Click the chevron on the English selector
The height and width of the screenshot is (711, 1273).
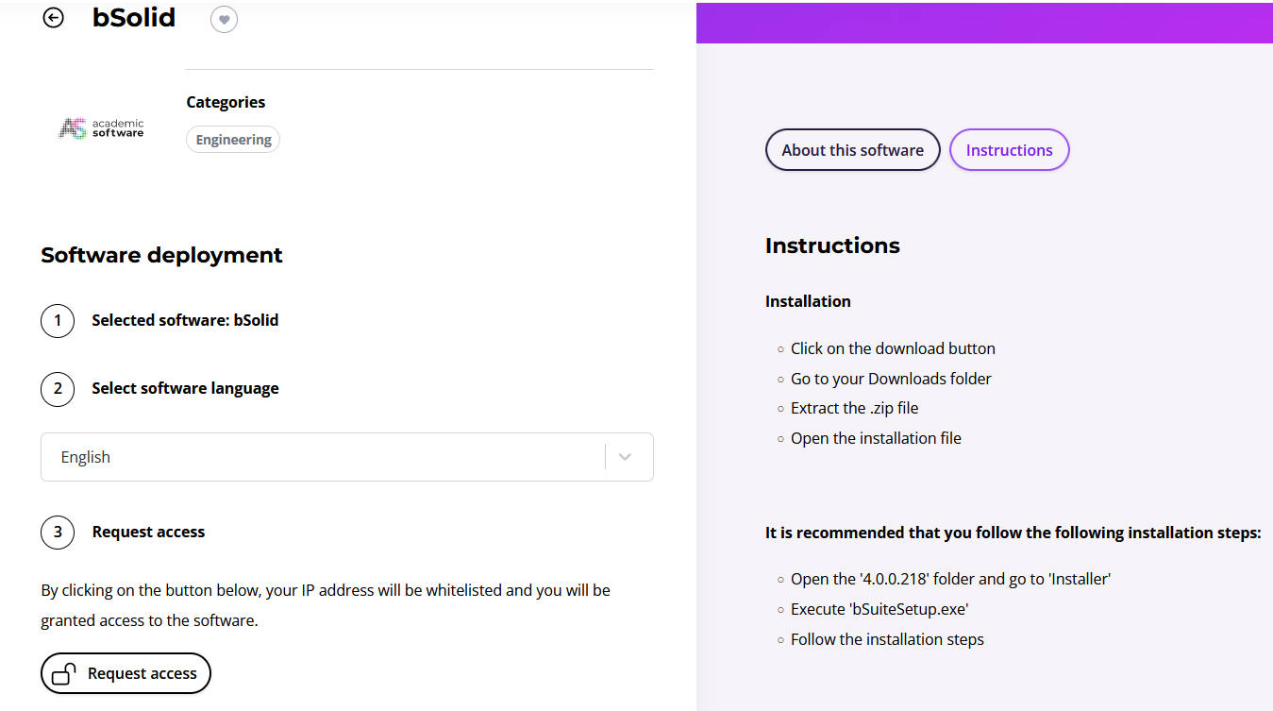[x=625, y=456]
